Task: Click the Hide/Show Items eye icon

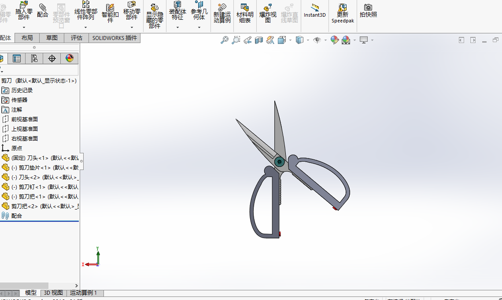Action: [x=317, y=40]
